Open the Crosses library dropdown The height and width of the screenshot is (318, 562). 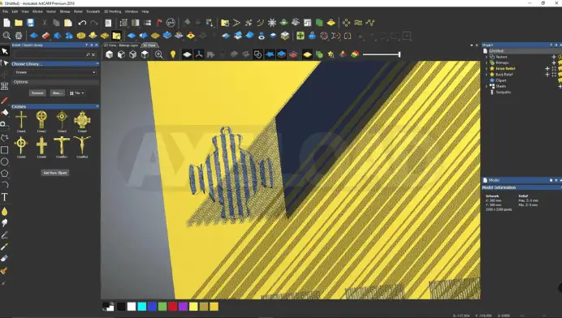tap(55, 72)
